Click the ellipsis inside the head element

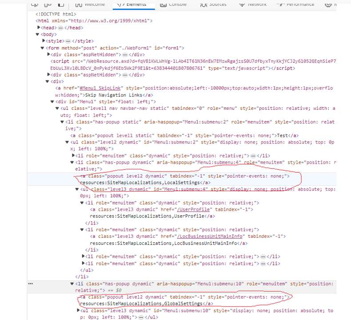point(60,28)
